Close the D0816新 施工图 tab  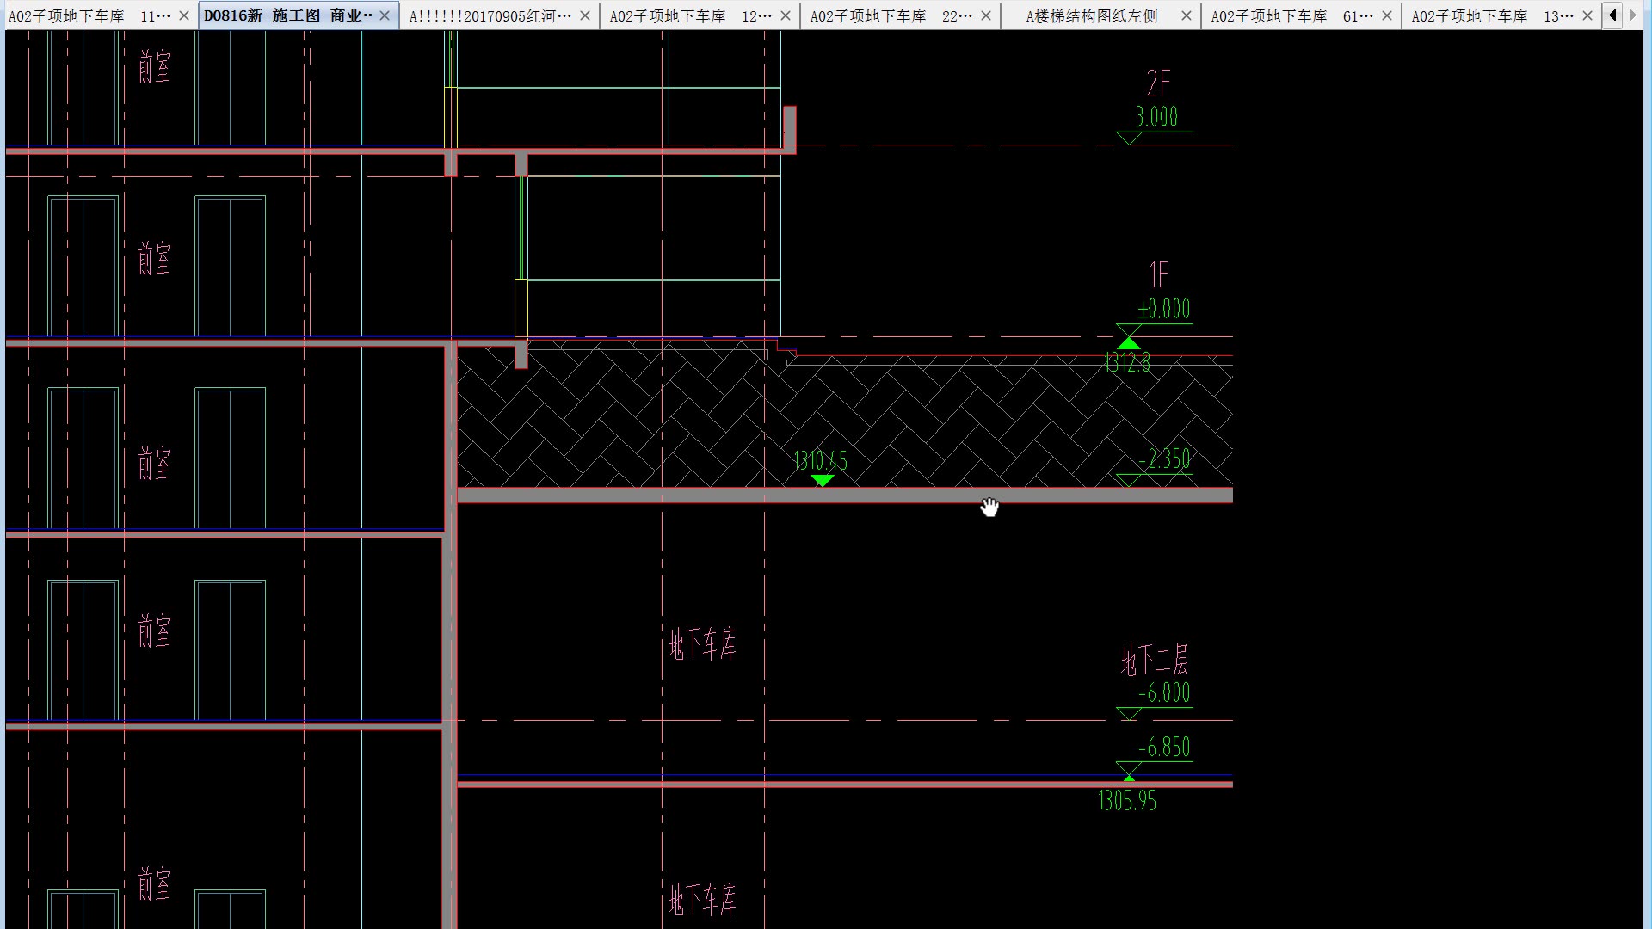tap(385, 15)
